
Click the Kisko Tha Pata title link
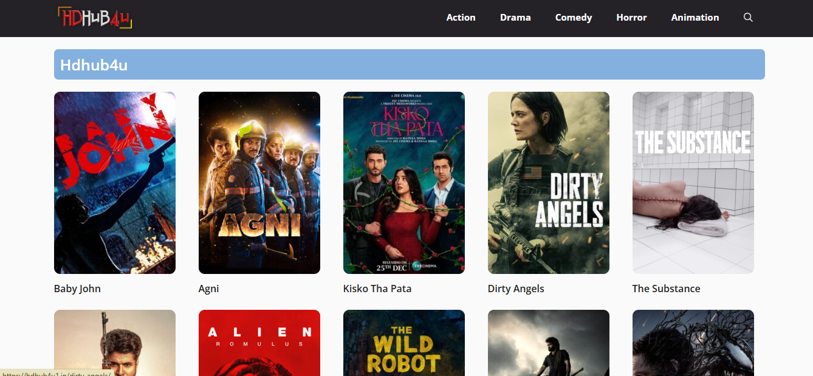click(x=377, y=289)
